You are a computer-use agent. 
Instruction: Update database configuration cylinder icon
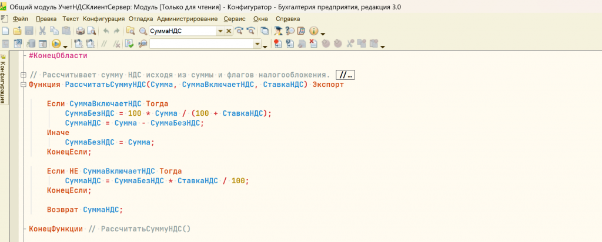[x=31, y=43]
